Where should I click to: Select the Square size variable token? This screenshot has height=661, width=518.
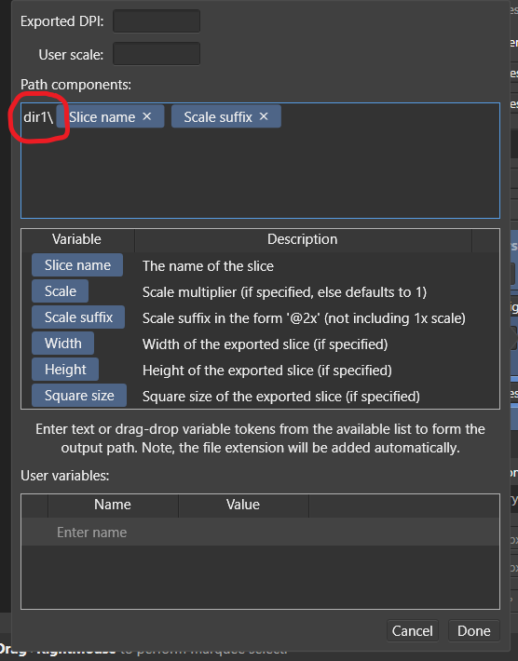[79, 396]
